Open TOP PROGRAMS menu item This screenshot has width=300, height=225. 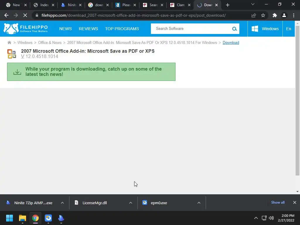pos(122,29)
